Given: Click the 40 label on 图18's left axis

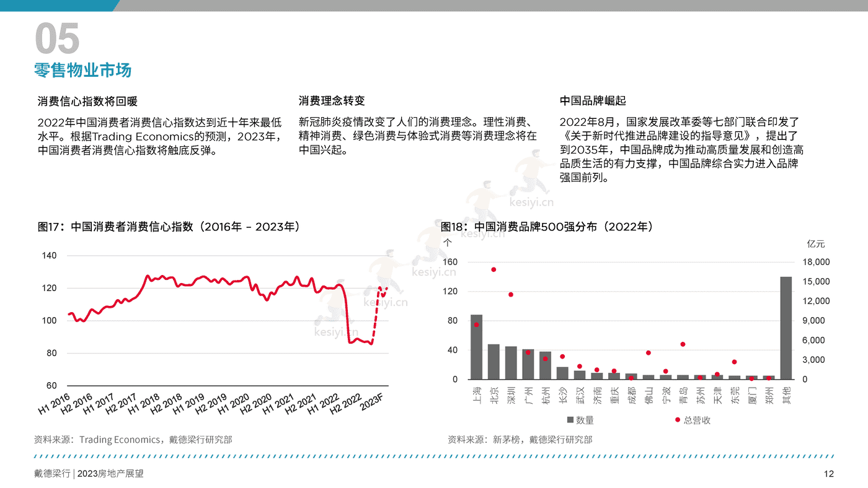Looking at the screenshot, I should pos(453,350).
